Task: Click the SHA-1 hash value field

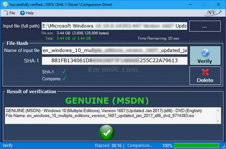Action: click(115, 61)
